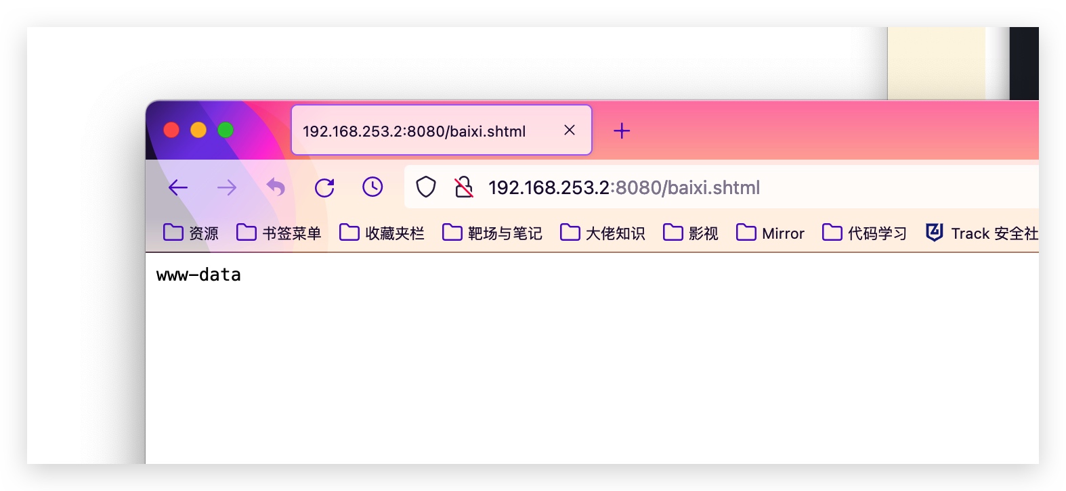Viewport: 1066px width, 491px height.
Task: Open the 收藏夹栏 bookmark folder
Action: (x=382, y=233)
